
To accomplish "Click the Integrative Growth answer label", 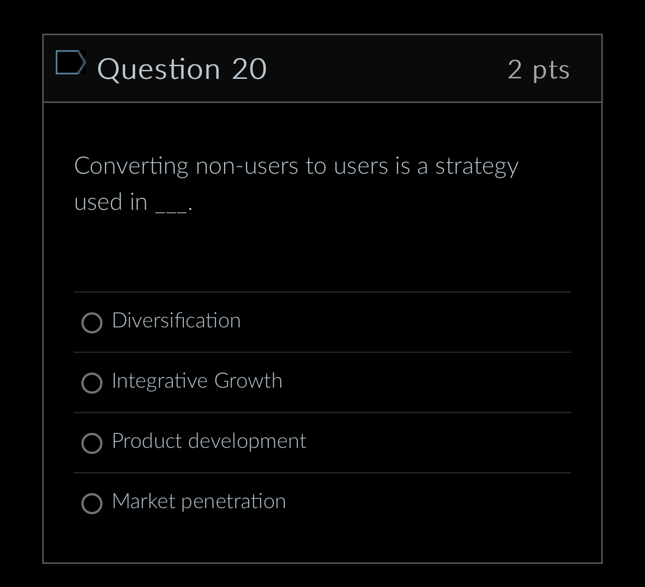I will pyautogui.click(x=197, y=381).
